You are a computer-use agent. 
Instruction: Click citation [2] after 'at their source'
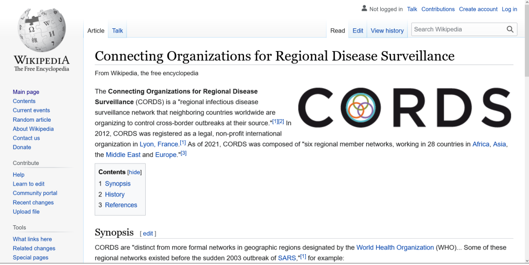click(281, 122)
